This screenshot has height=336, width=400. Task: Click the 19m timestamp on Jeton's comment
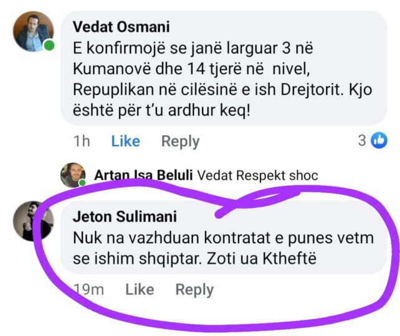tap(88, 289)
